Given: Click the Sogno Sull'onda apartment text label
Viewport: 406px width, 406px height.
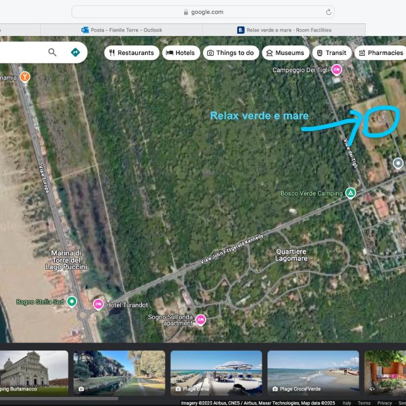Looking at the screenshot, I should [x=170, y=320].
